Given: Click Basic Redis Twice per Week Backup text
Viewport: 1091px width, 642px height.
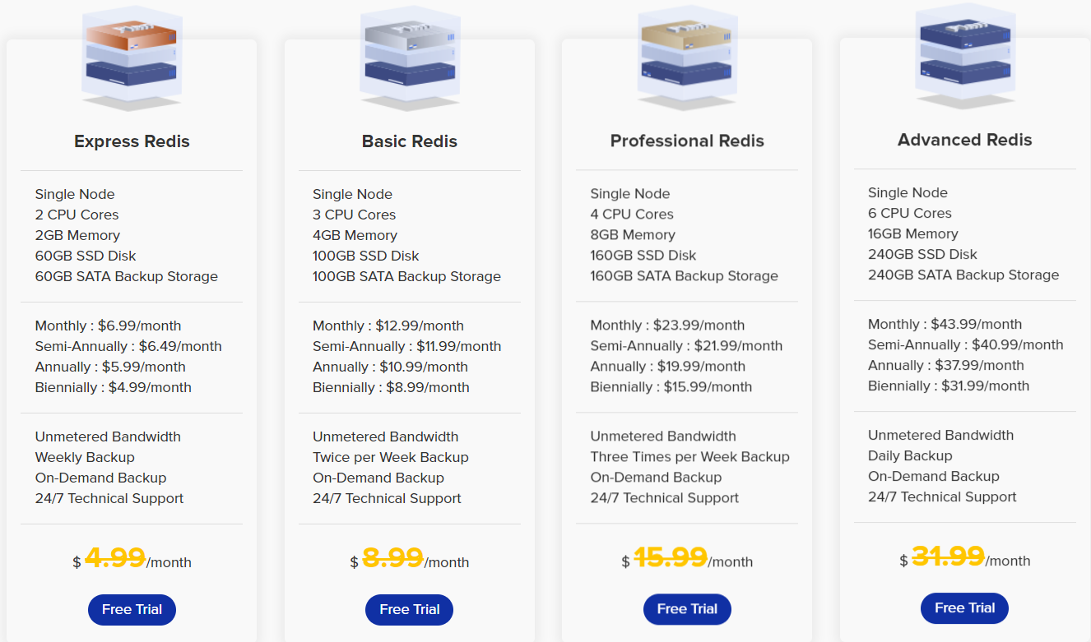Looking at the screenshot, I should 391,457.
